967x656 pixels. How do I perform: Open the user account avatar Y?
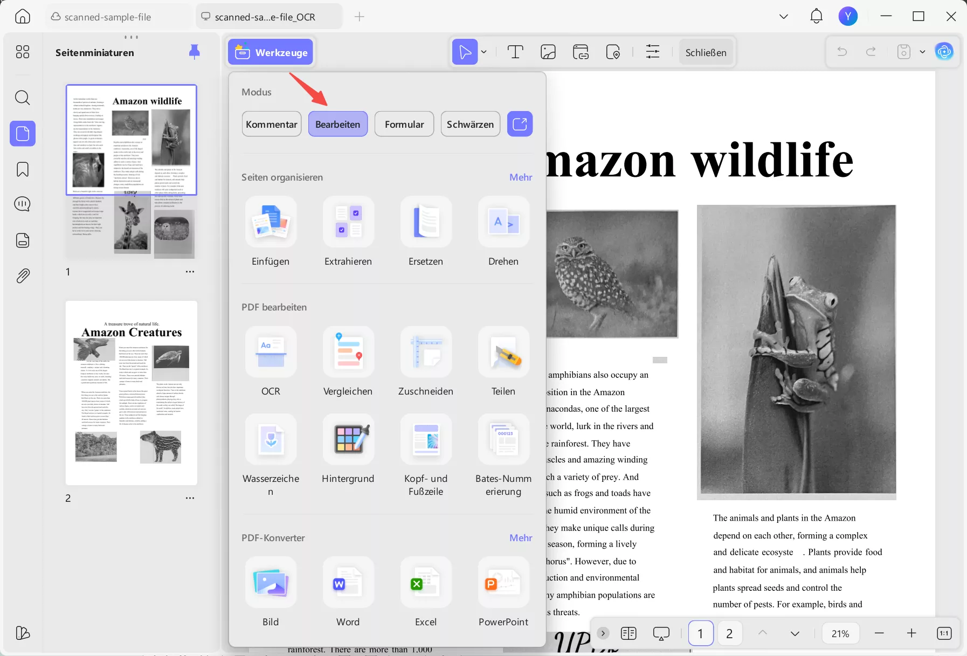848,16
